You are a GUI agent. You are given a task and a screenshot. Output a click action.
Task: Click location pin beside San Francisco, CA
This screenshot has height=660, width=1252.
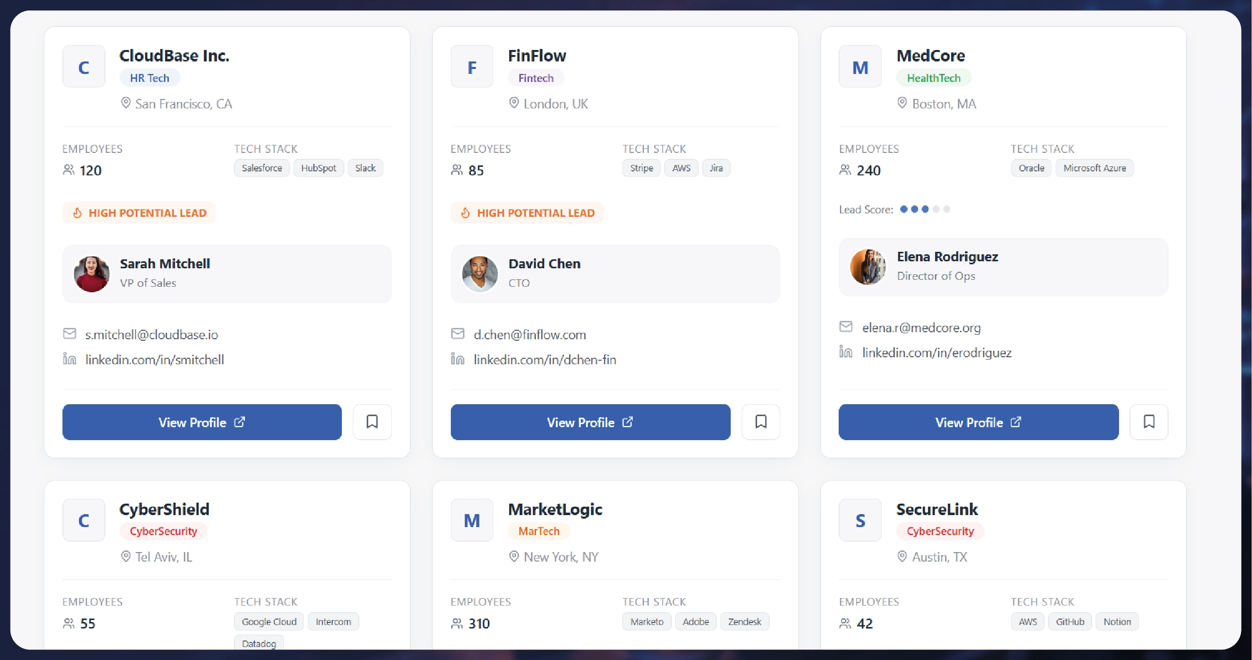pos(125,103)
